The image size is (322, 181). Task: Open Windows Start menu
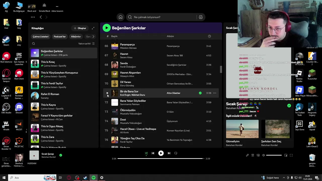[4, 178]
